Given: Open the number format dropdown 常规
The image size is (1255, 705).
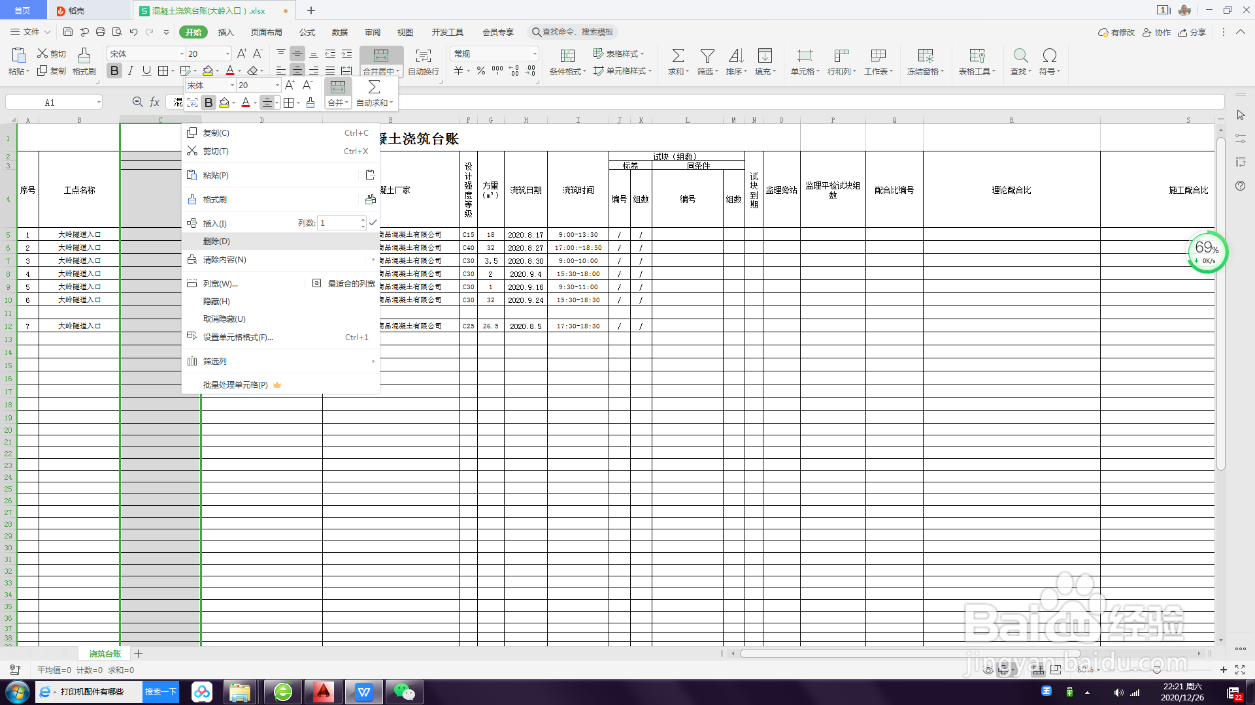Looking at the screenshot, I should tap(534, 54).
